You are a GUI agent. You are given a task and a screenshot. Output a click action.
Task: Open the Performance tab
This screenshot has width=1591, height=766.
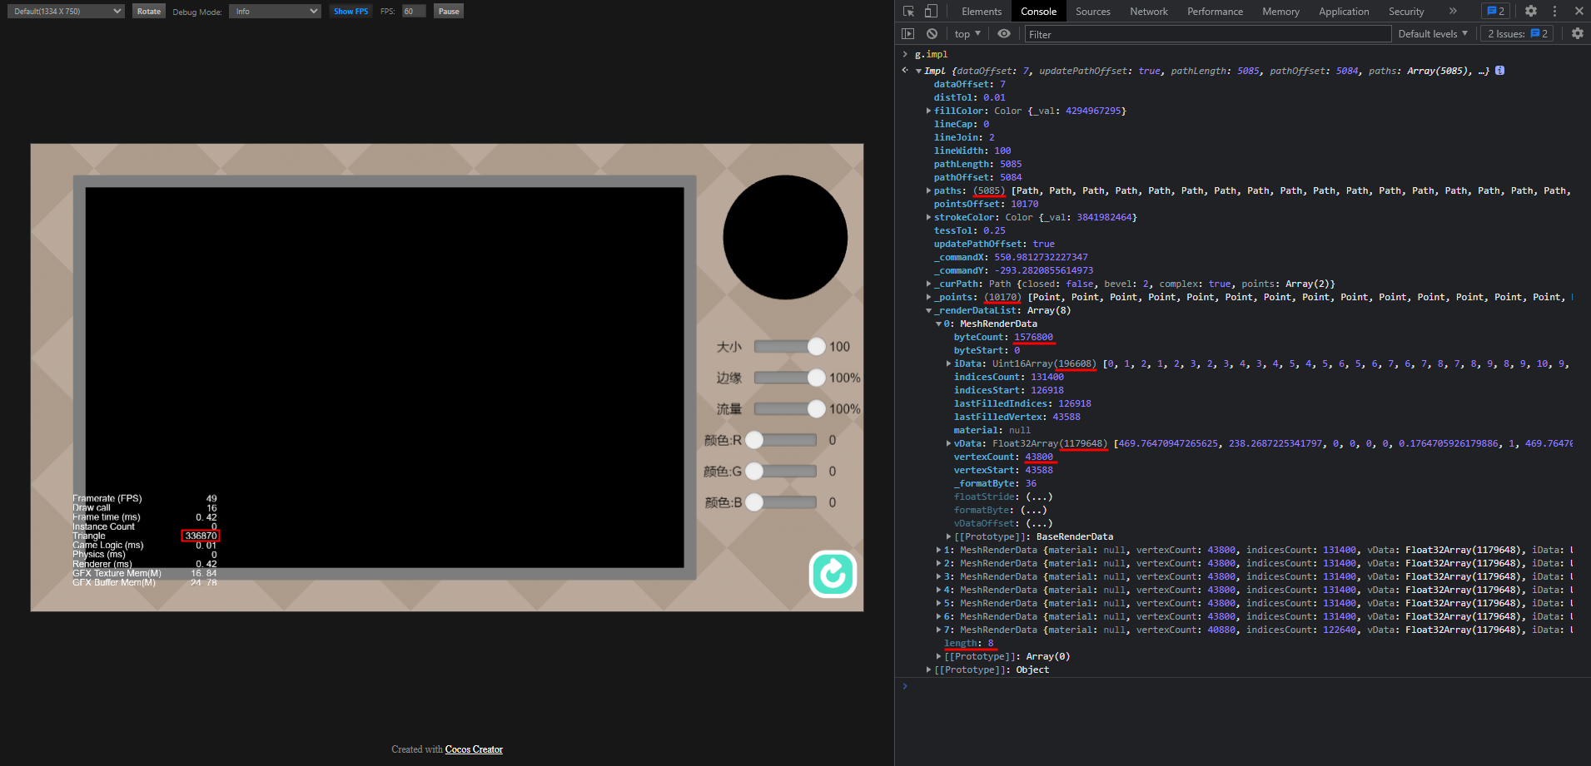point(1216,12)
